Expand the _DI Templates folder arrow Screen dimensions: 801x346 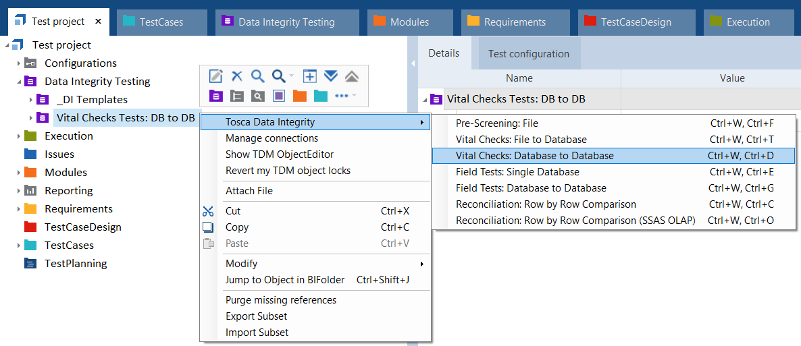pos(31,100)
